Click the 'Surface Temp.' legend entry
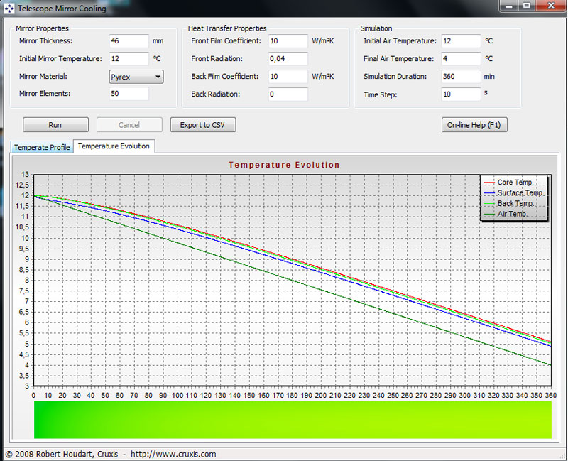 coord(513,192)
